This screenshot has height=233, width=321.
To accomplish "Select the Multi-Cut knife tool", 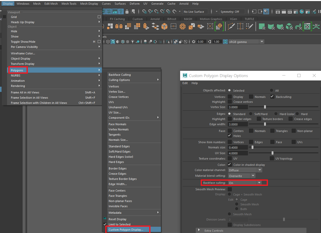I will coord(231,26).
